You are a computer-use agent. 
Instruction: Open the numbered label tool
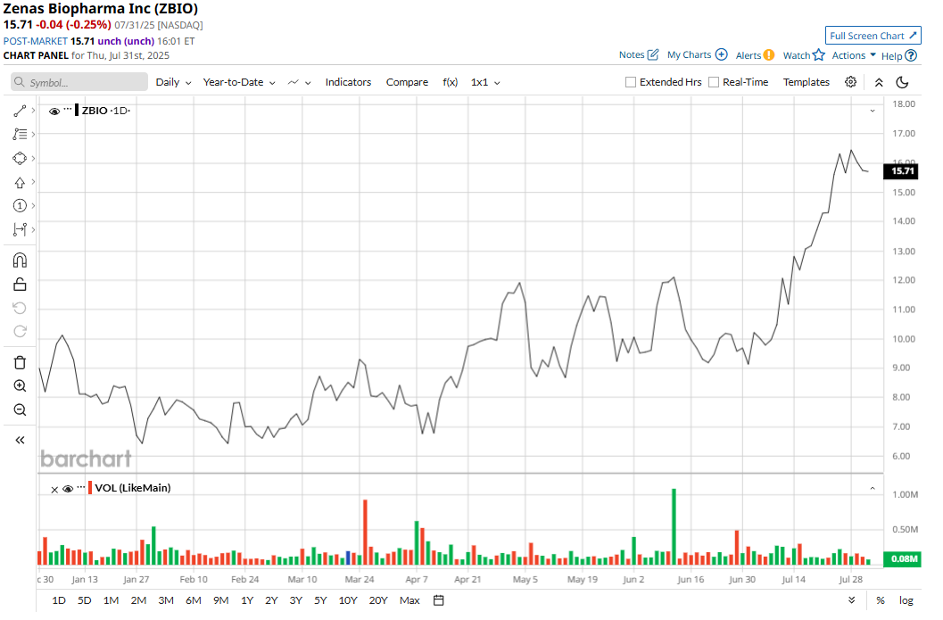click(x=20, y=206)
